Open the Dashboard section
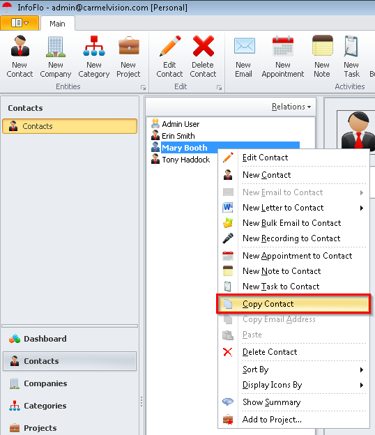The width and height of the screenshot is (375, 435). click(70, 339)
